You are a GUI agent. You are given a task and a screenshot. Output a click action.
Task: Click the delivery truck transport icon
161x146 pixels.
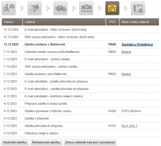pos(60,8)
